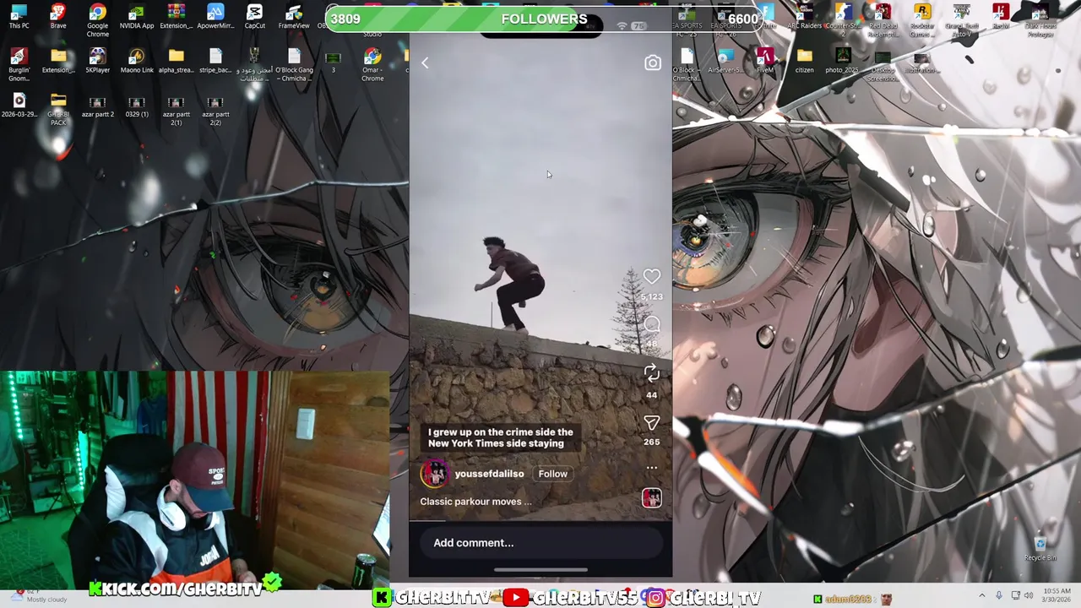Open volume speaker tray icon
Viewport: 1081px width, 608px height.
point(1029,595)
